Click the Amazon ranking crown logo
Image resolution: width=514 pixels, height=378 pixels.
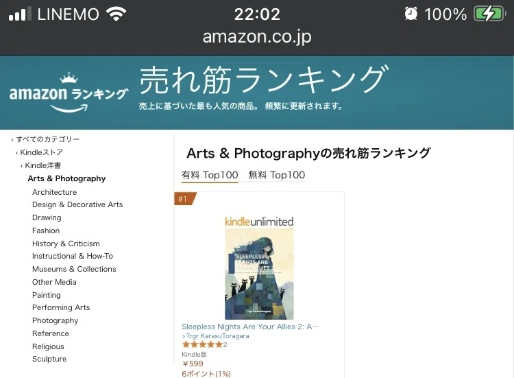69,93
